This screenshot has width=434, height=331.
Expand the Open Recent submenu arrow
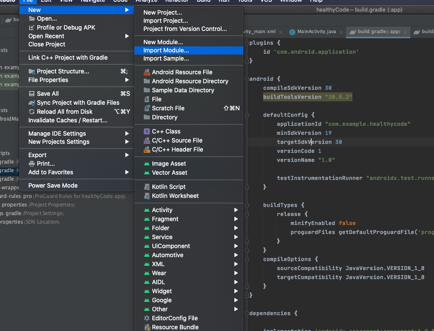point(127,36)
